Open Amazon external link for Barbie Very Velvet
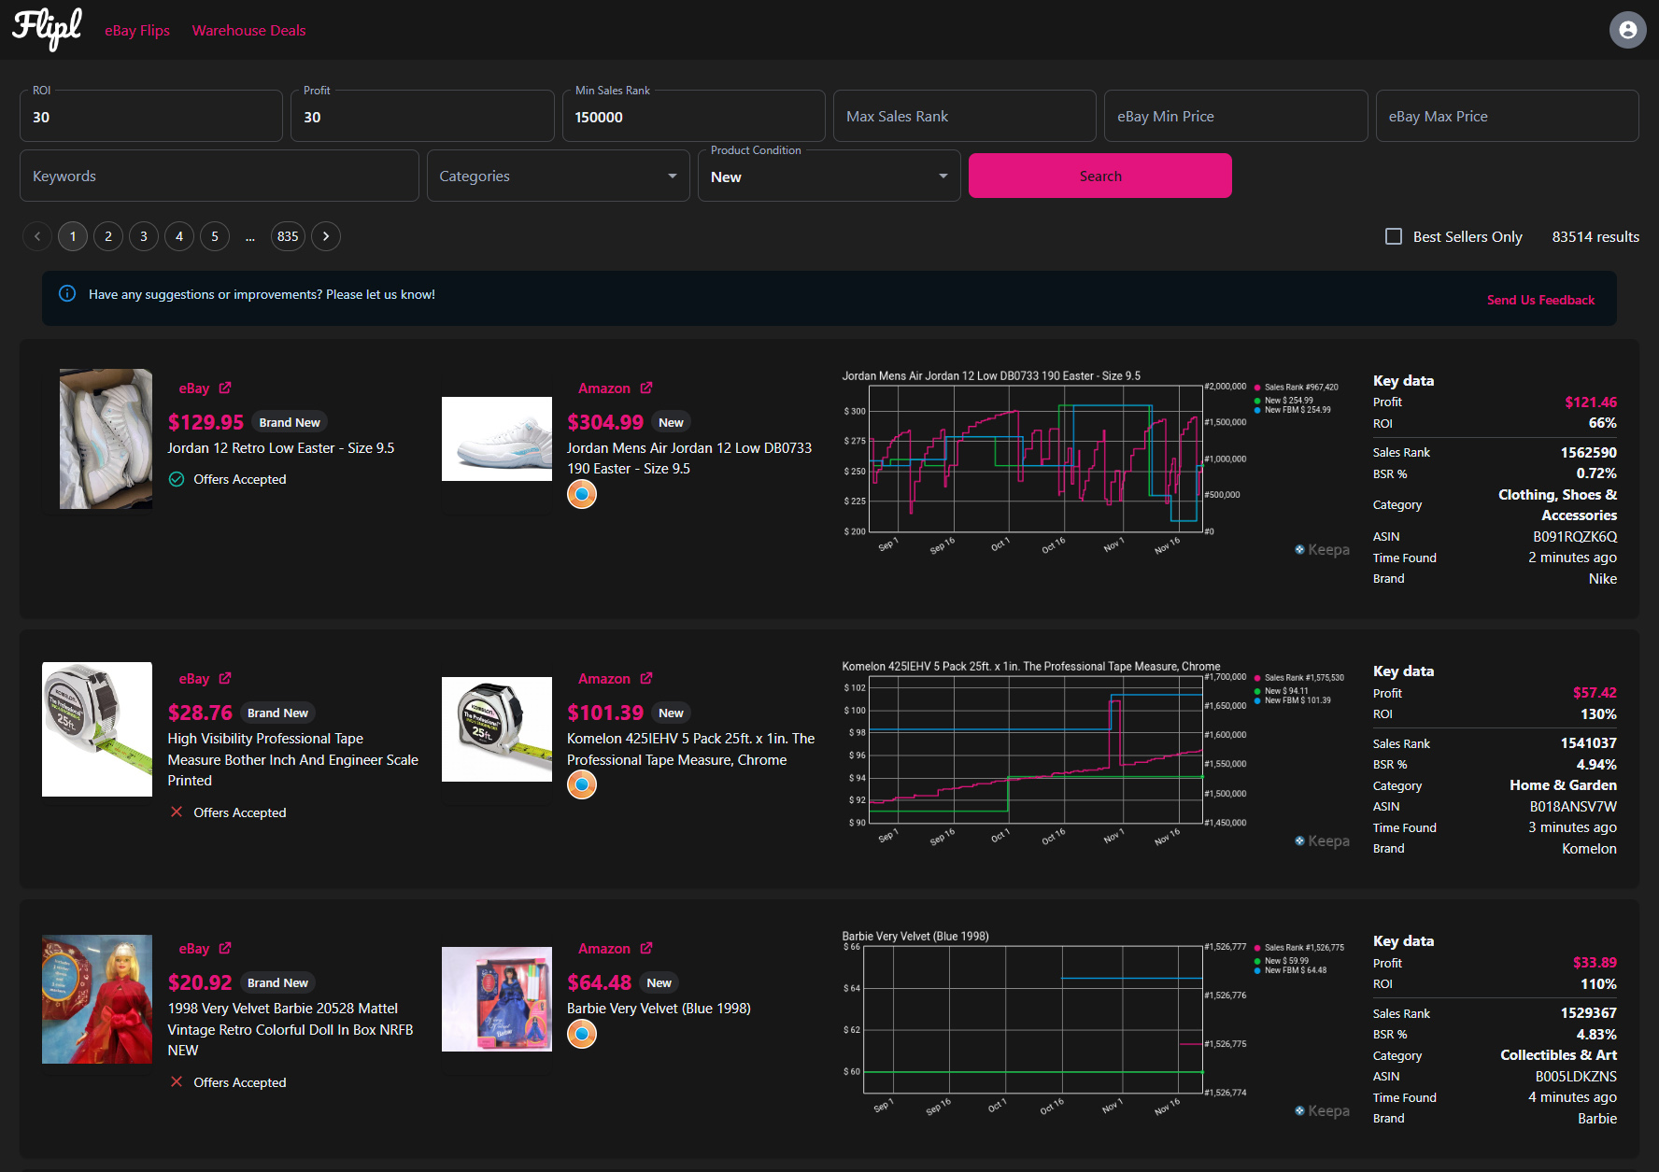 click(646, 948)
